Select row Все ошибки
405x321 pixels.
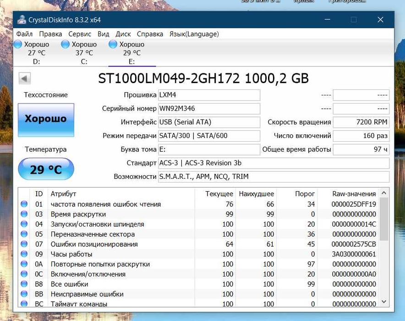pyautogui.click(x=199, y=284)
